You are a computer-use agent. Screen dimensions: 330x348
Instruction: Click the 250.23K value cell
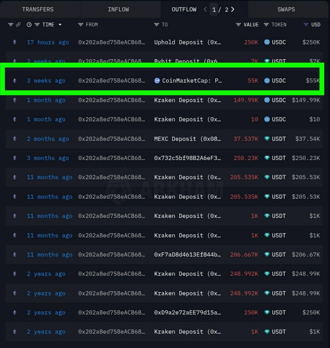coord(246,158)
